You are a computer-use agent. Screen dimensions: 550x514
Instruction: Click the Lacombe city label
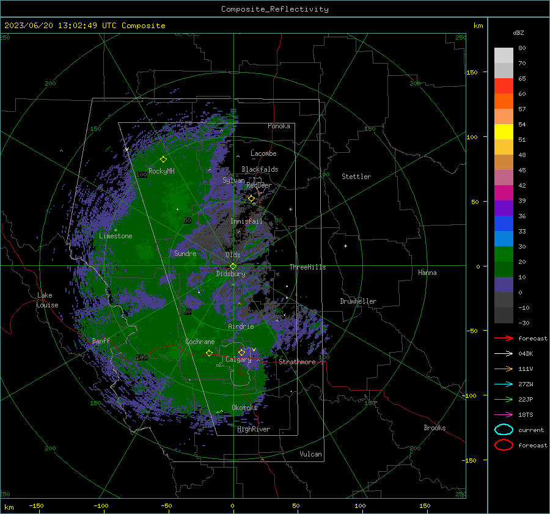[263, 153]
